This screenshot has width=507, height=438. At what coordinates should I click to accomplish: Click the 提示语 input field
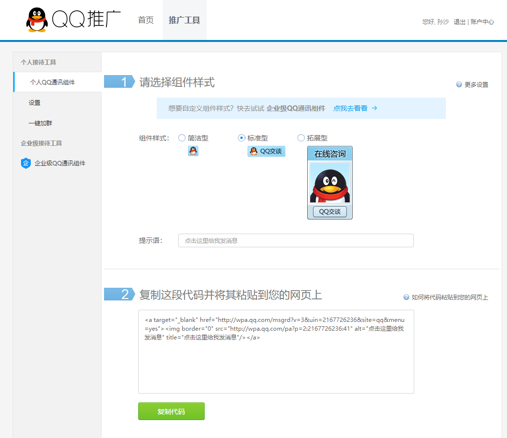click(x=296, y=240)
